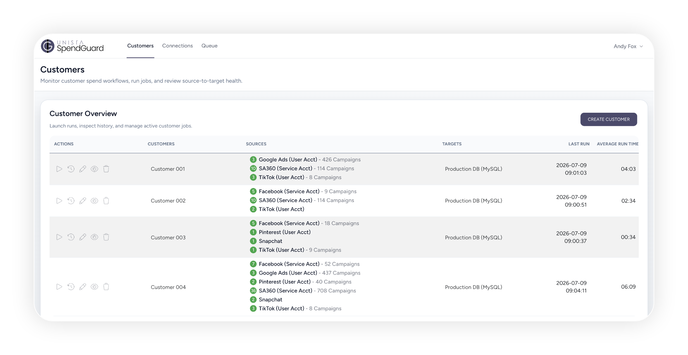Click Pinterest source with 40 Campaigns
This screenshot has width=688, height=355.
coord(305,282)
